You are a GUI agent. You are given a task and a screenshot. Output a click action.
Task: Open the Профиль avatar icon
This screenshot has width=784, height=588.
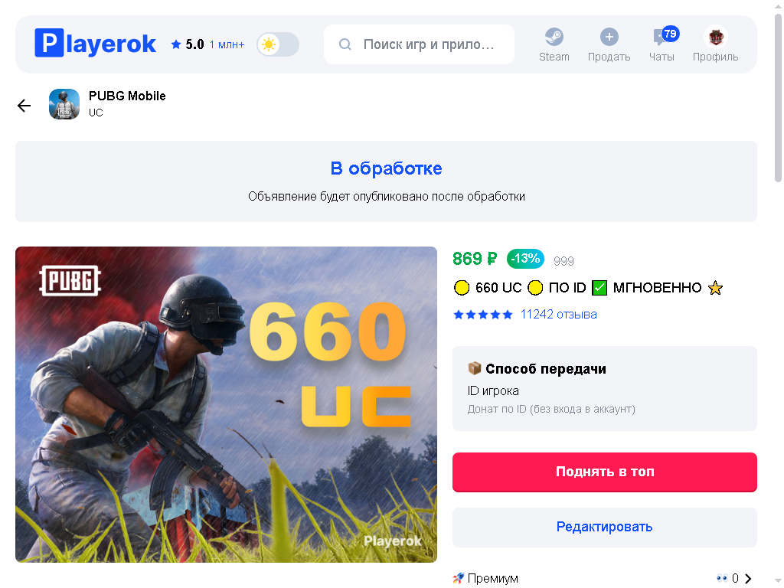(716, 37)
